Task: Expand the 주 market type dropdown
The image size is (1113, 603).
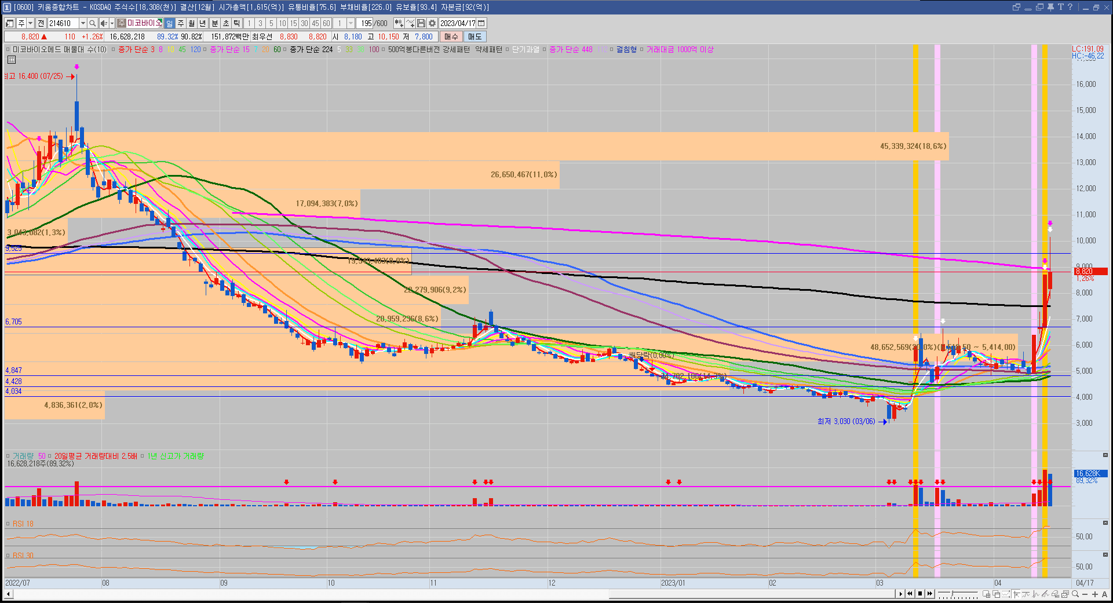Action: tap(30, 23)
